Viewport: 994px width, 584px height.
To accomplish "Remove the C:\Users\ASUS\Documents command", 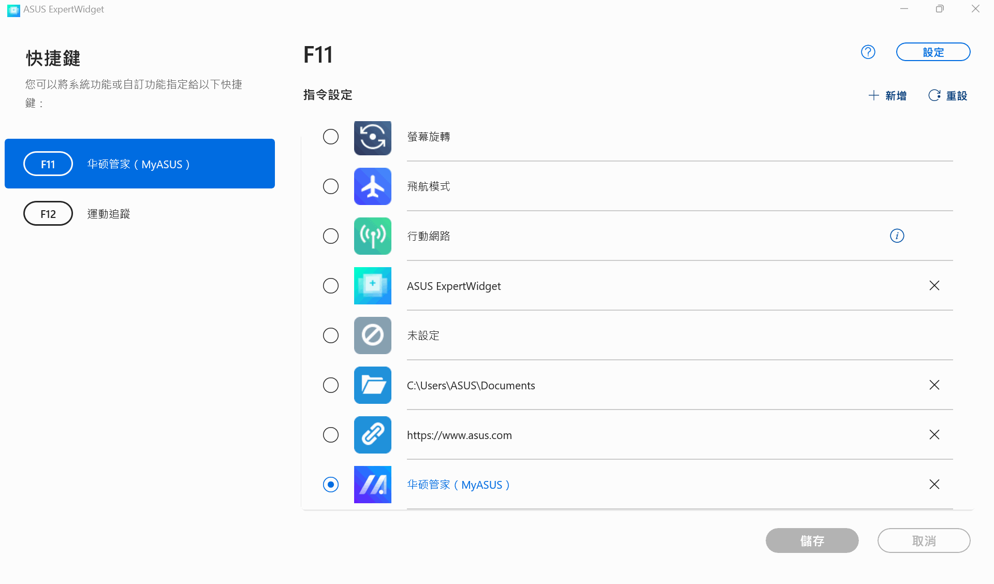I will [x=934, y=385].
